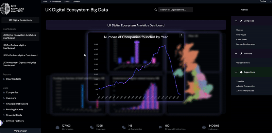Open the About menu item
This screenshot has width=272, height=133.
(67, 2)
